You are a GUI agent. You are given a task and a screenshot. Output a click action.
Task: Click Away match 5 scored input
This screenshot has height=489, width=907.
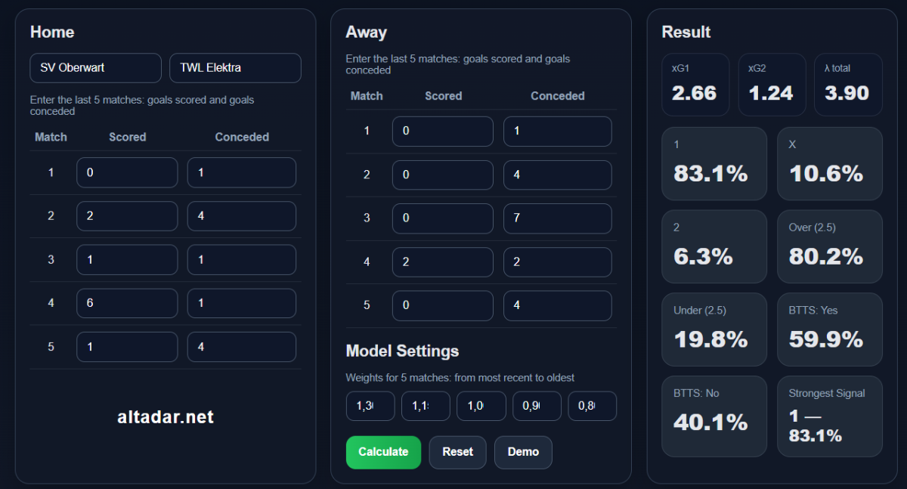pos(442,306)
